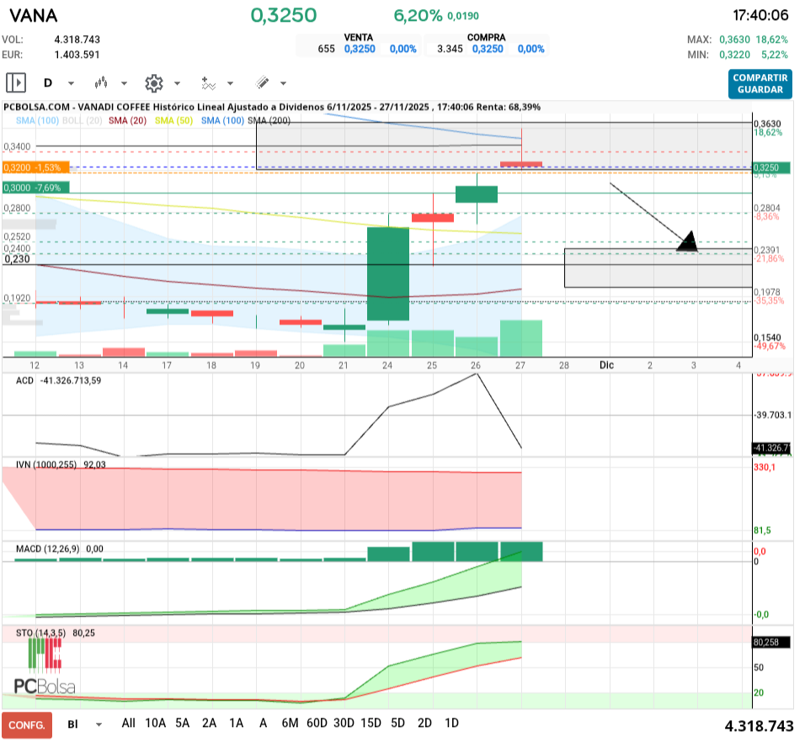Select the 1A time range
This screenshot has width=805, height=743.
[237, 723]
